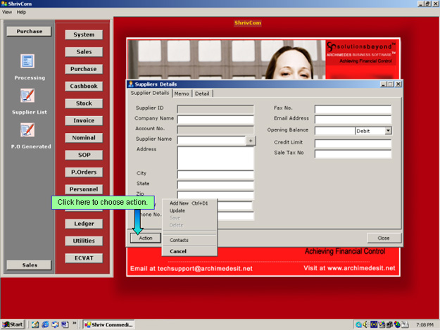Click the Close button in Suppliers Details
Viewport: 440px width, 330px height.
click(384, 238)
